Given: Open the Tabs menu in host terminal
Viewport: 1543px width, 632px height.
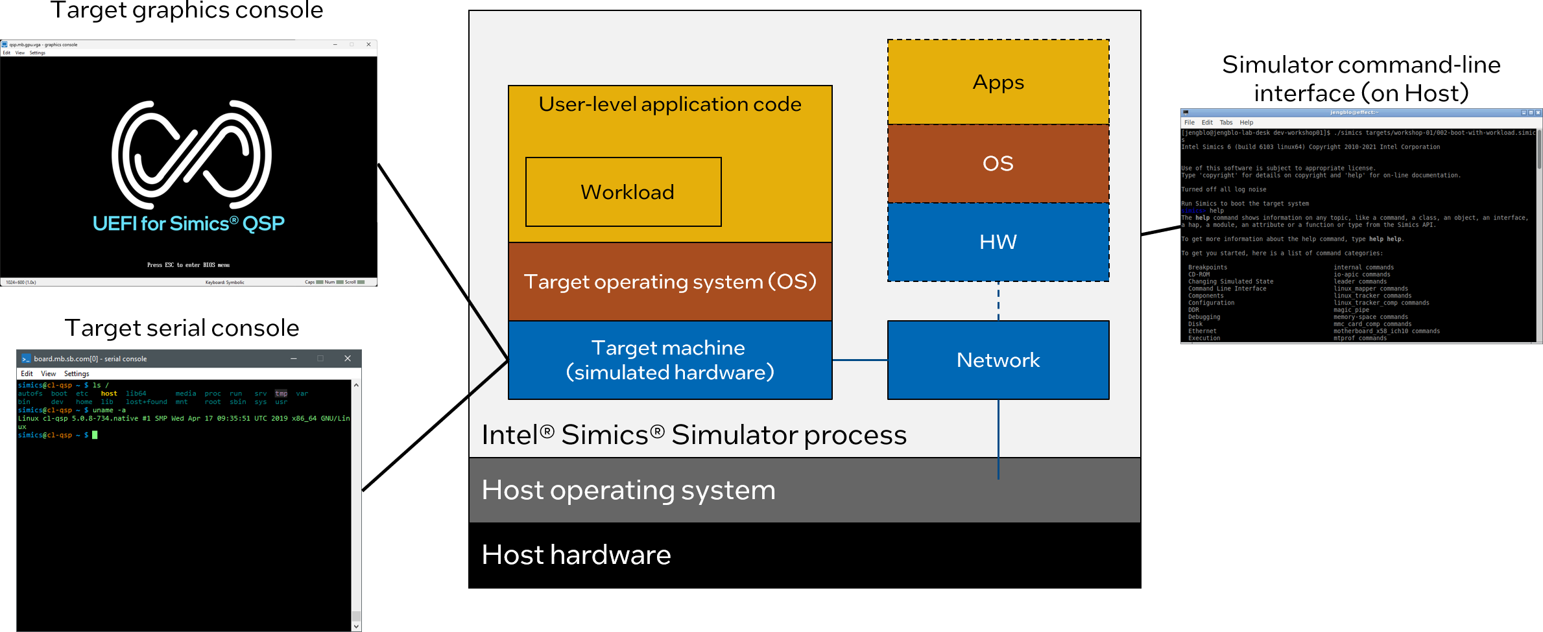Looking at the screenshot, I should [1226, 123].
